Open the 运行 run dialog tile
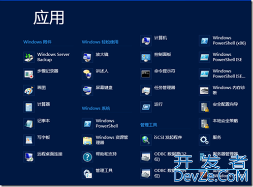This screenshot has height=187, width=253. [x=151, y=107]
